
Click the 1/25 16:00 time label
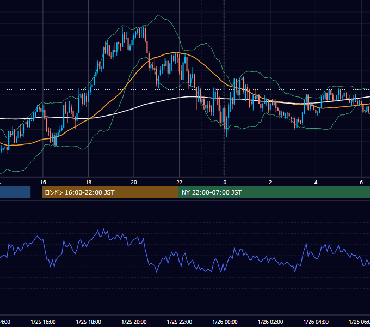(43, 322)
